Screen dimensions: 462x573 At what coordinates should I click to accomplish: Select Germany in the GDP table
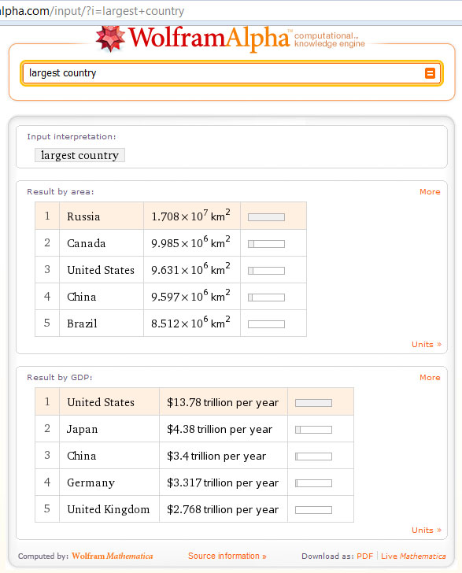[91, 482]
